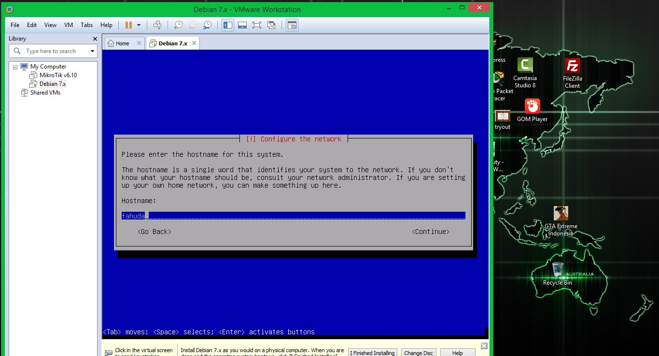Screen dimensions: 659x356
Task: Enter full screen mode from the toolbar
Action: (257, 25)
